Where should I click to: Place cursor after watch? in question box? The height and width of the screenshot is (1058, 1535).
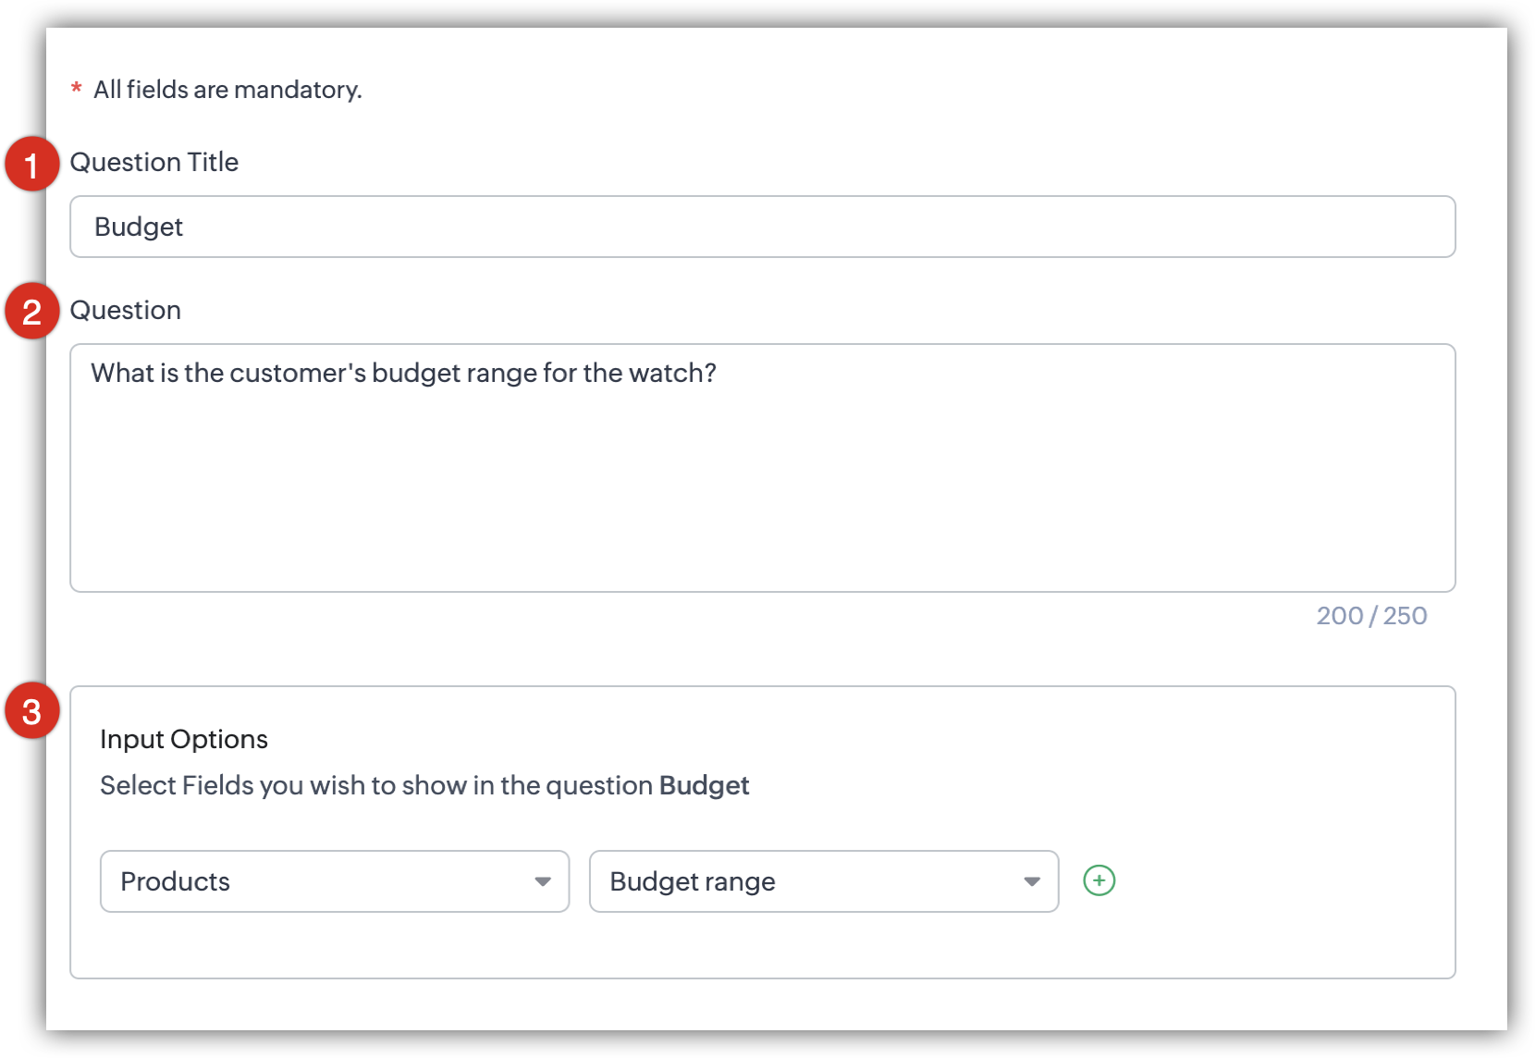[x=719, y=373]
